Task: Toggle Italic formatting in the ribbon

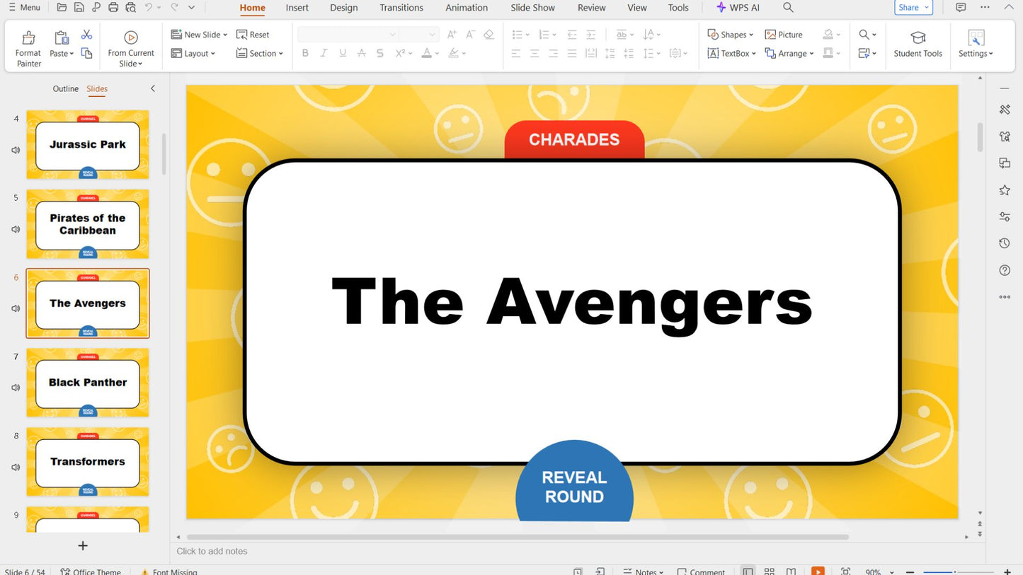Action: (x=324, y=53)
